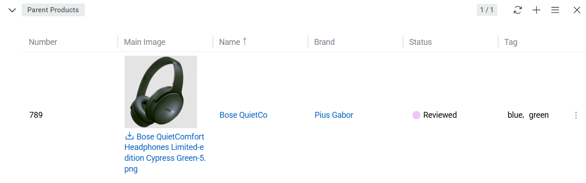Close the Parent Products panel
Screen dimensions: 586x183
tap(576, 10)
